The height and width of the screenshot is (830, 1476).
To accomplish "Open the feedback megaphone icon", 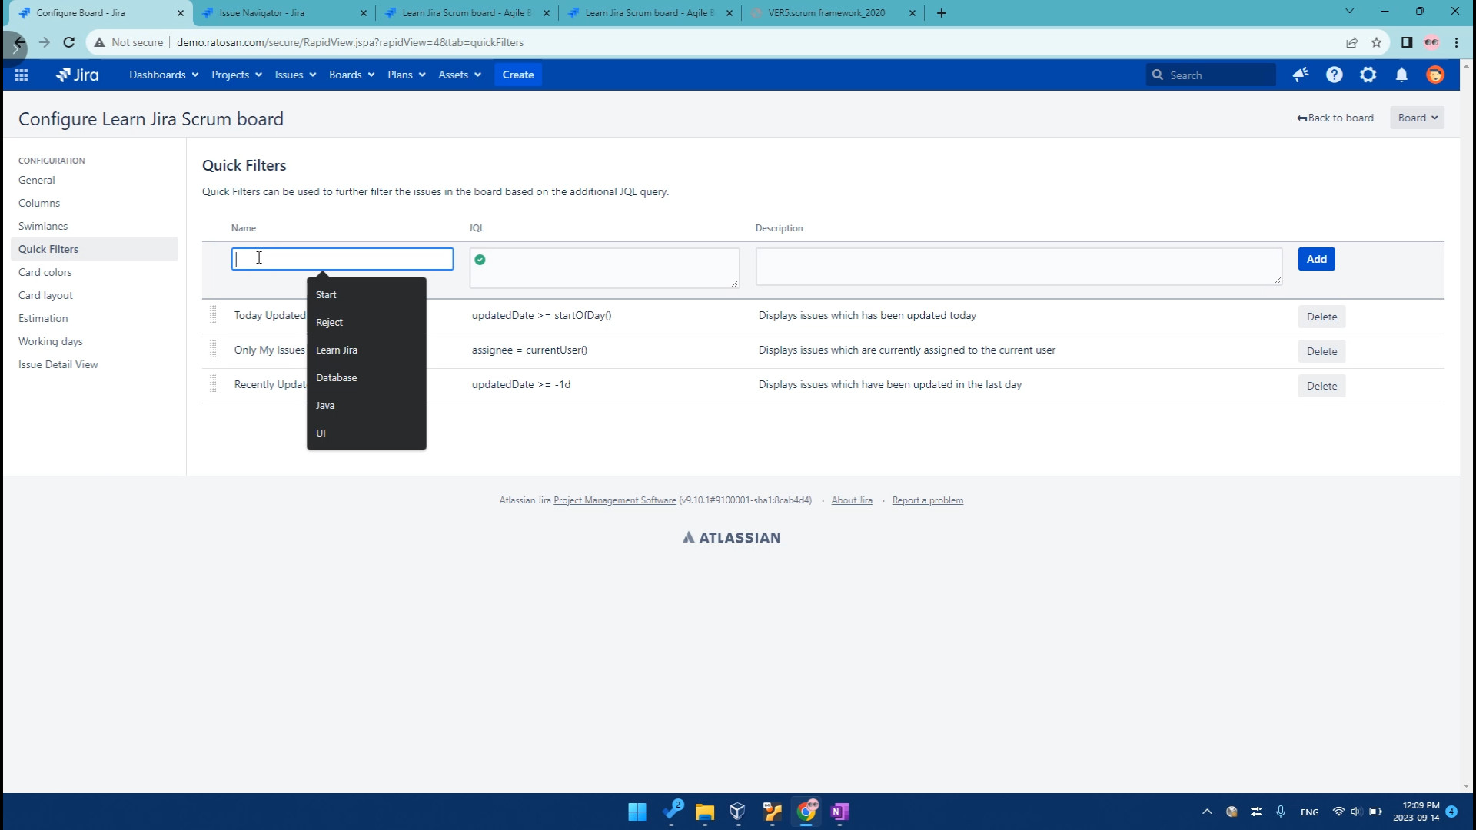I will point(1301,75).
